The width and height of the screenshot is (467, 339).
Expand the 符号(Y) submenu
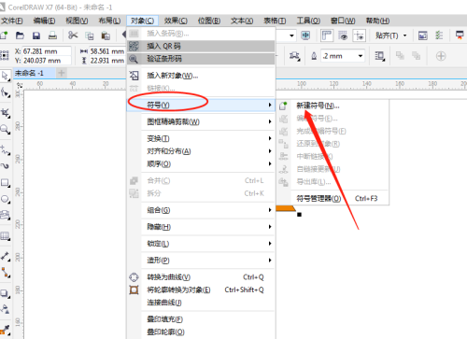(201, 105)
